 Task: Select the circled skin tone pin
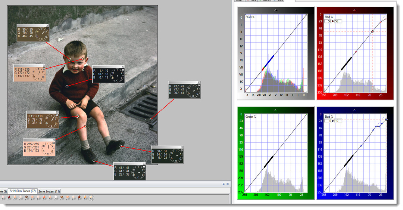pos(91,198)
